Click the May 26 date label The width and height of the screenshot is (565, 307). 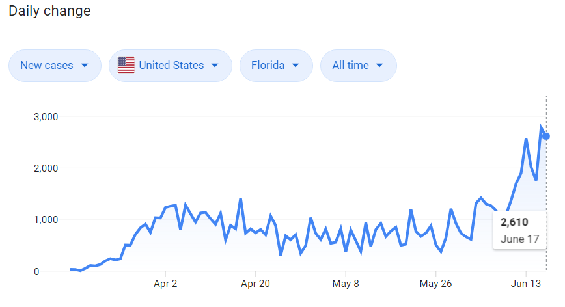[435, 284]
